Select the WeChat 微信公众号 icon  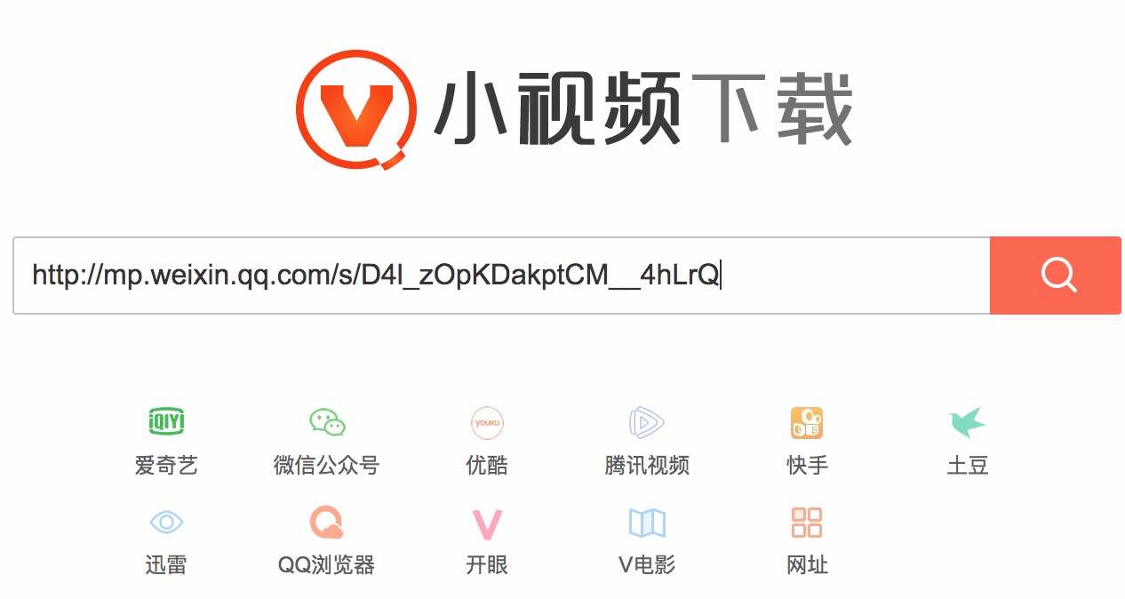[327, 422]
